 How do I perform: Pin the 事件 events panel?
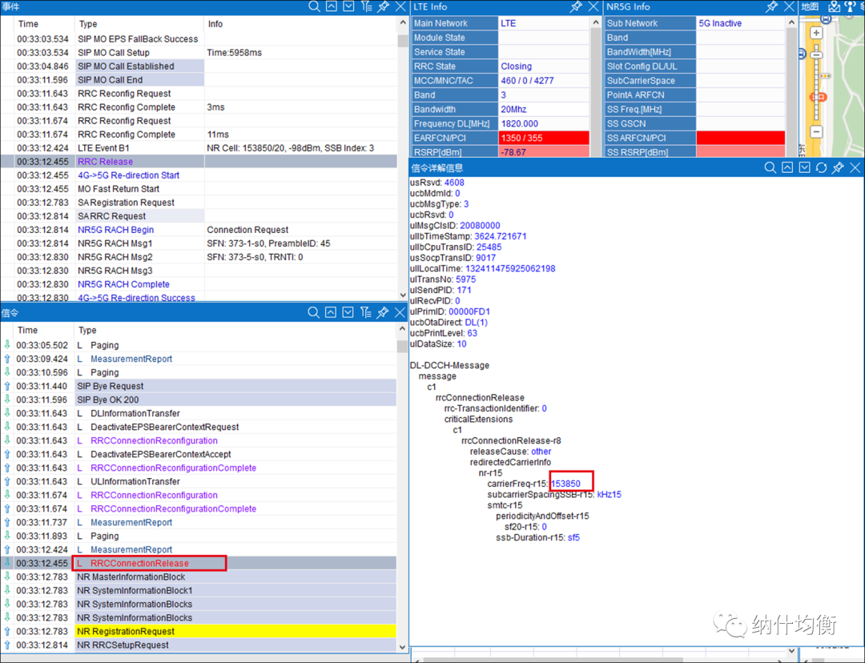[x=384, y=6]
